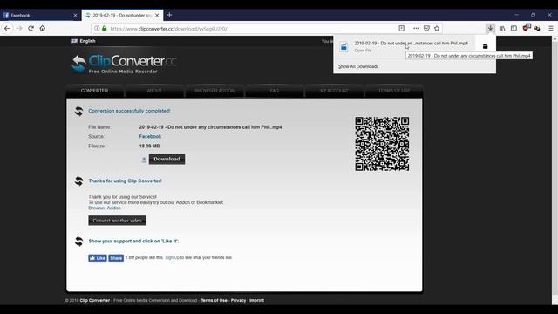
Task: Click the Facebook Like button
Action: (98, 258)
